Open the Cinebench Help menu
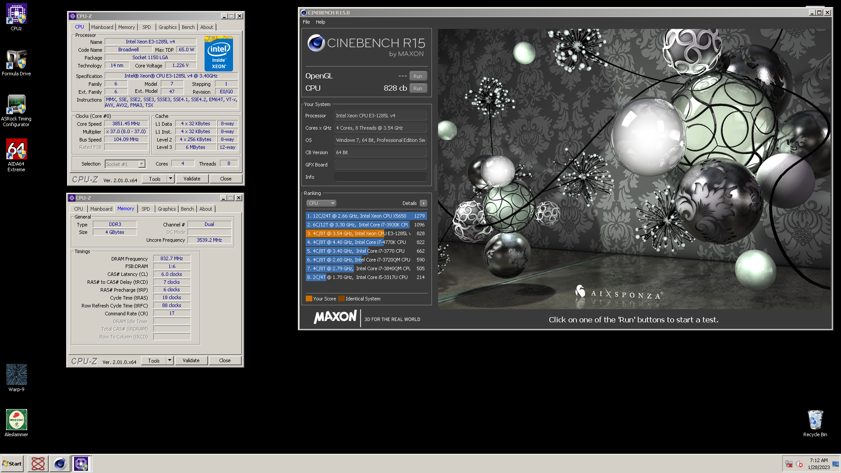Image resolution: width=841 pixels, height=473 pixels. [321, 22]
